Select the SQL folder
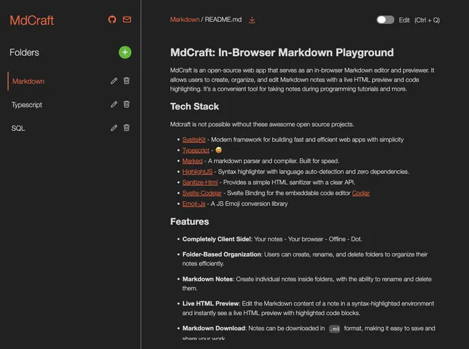This screenshot has width=469, height=349. (18, 128)
